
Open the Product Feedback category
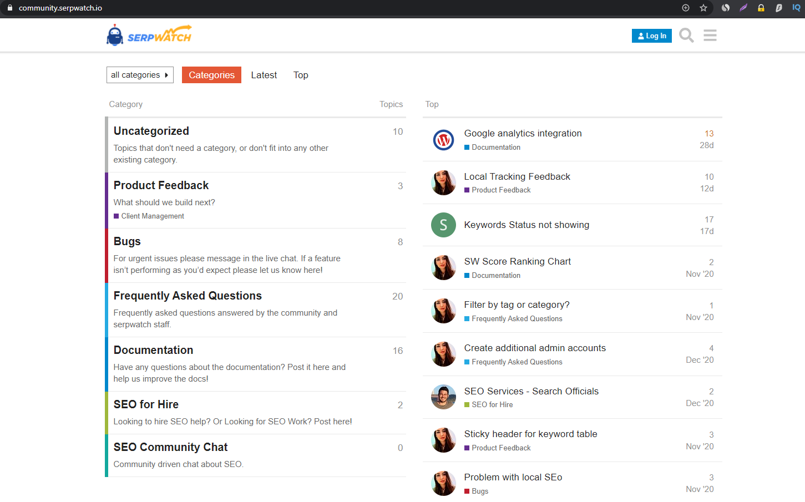161,185
